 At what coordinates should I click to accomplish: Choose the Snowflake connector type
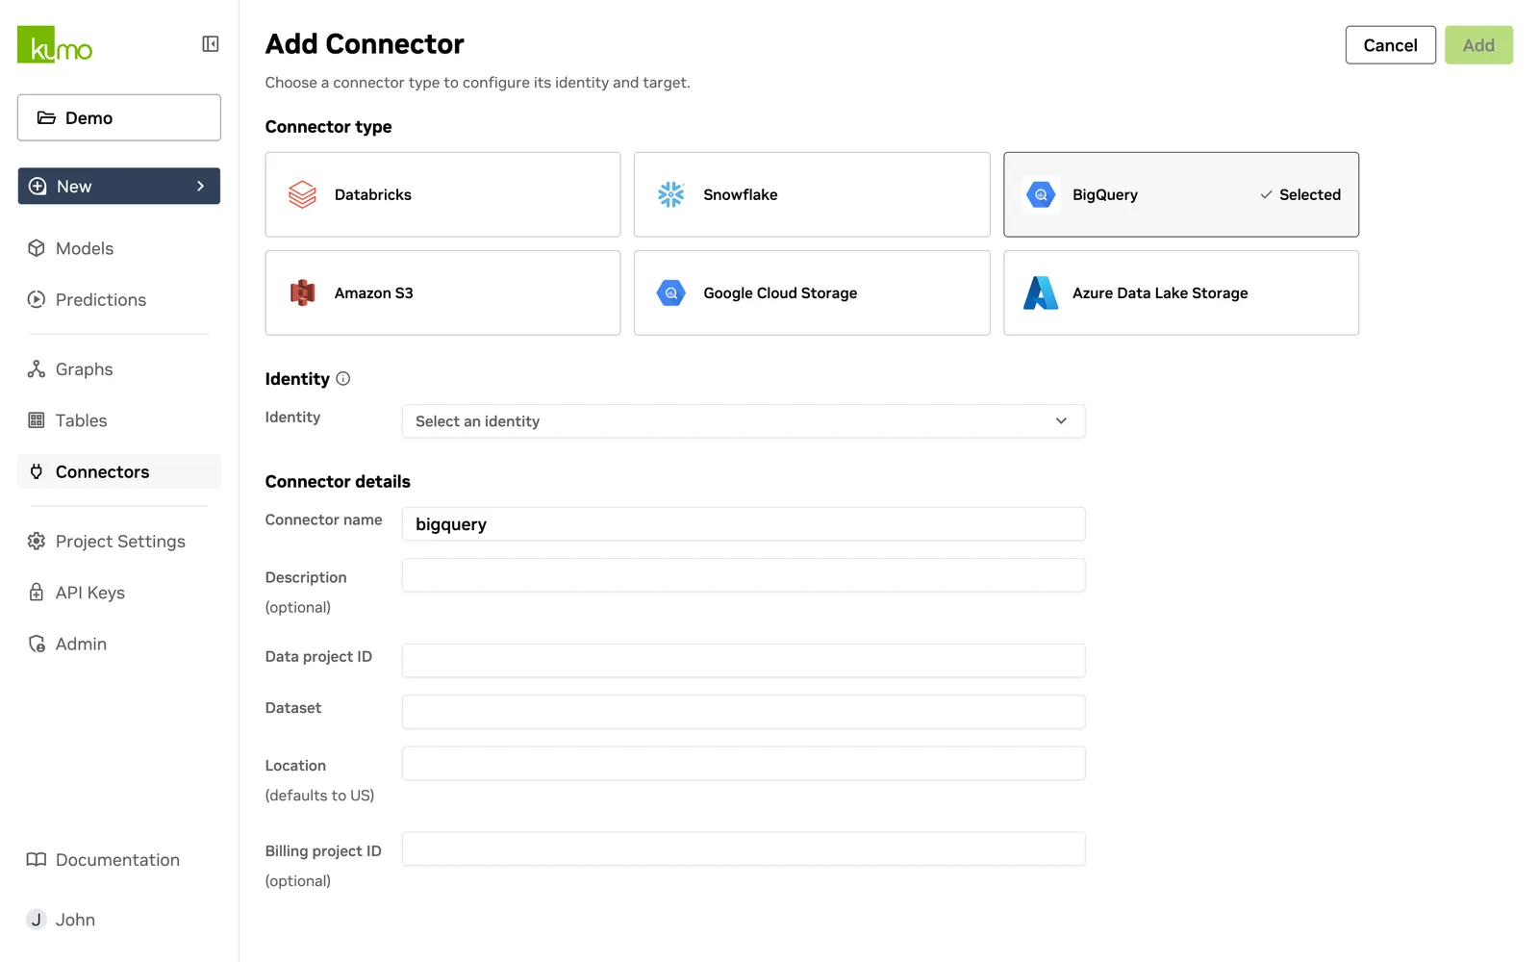[812, 194]
